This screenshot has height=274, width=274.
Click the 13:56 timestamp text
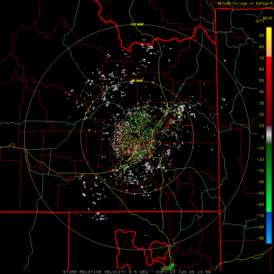[204, 272]
